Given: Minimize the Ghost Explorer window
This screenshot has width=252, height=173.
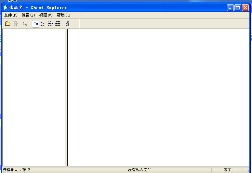Looking at the screenshot, I should 230,8.
